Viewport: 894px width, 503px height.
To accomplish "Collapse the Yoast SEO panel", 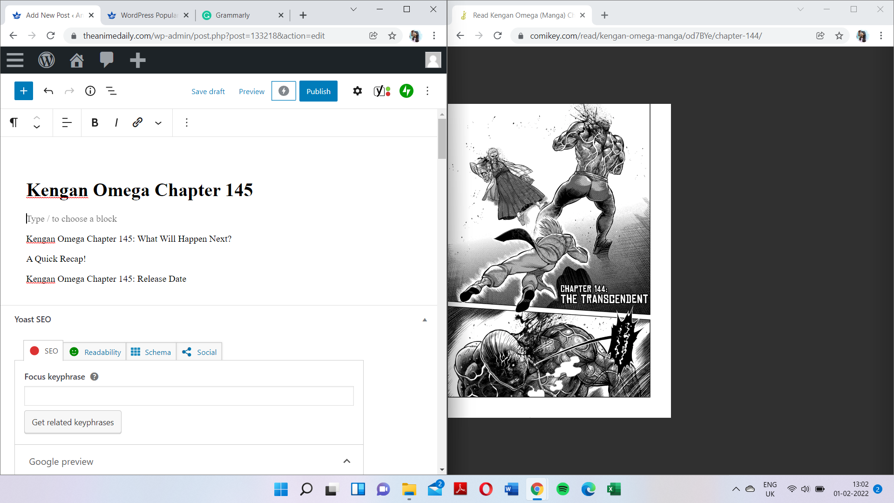I will click(425, 319).
